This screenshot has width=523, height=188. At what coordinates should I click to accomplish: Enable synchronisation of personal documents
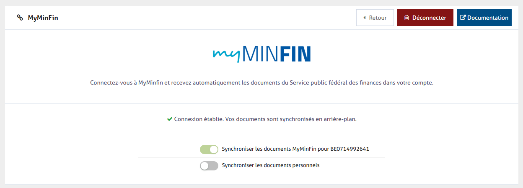coord(209,166)
